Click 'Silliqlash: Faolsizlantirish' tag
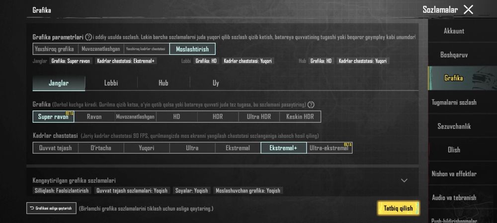This screenshot has height=223, width=497. 62,190
